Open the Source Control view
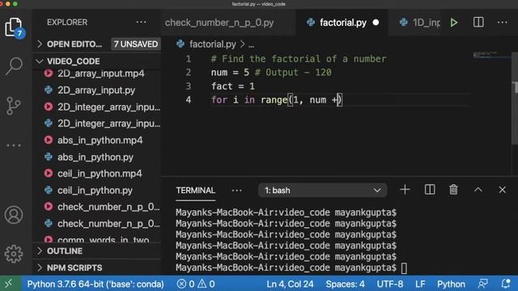Screen dimensions: 518x291 (x=14, y=106)
